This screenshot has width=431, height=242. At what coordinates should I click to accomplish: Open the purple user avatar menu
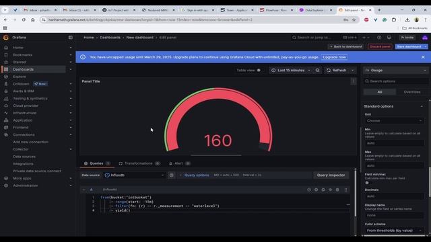425,38
